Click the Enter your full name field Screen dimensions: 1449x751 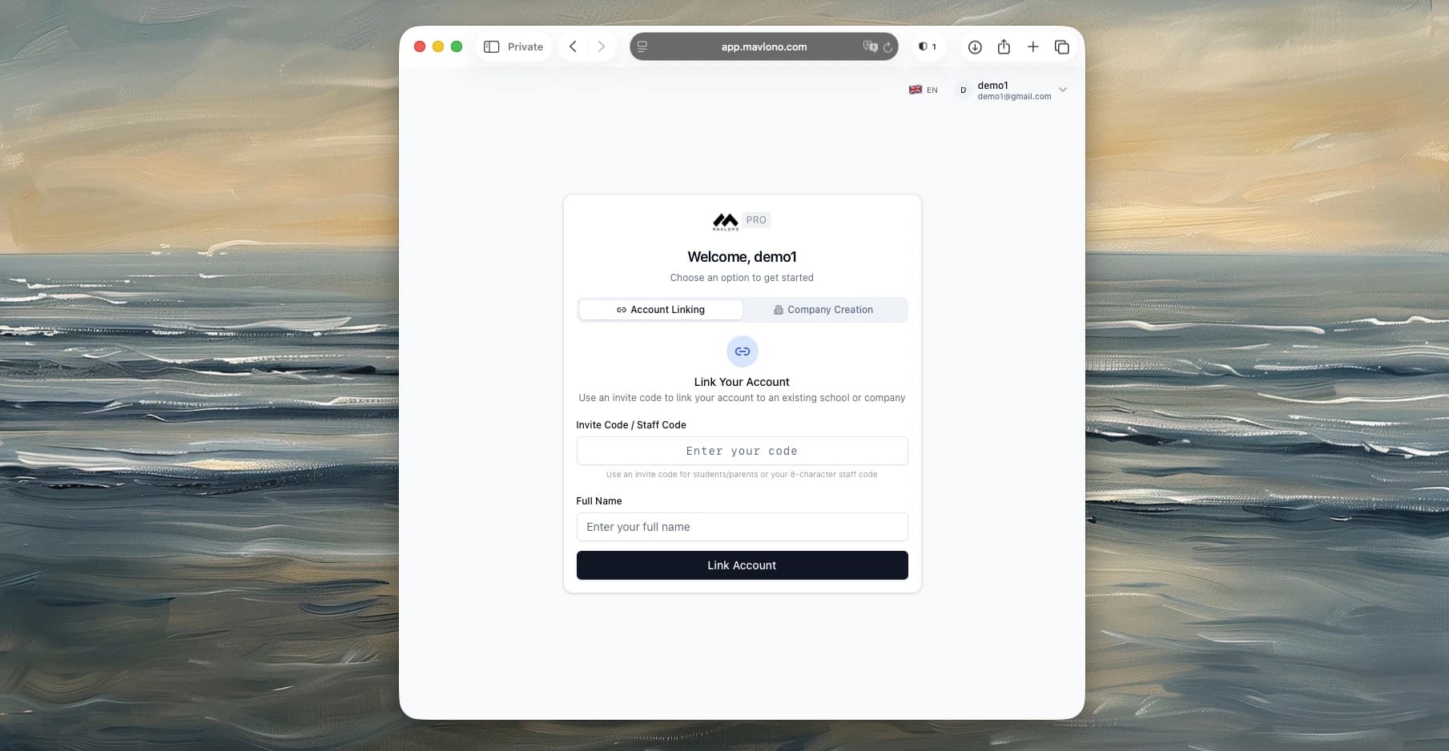[742, 527]
